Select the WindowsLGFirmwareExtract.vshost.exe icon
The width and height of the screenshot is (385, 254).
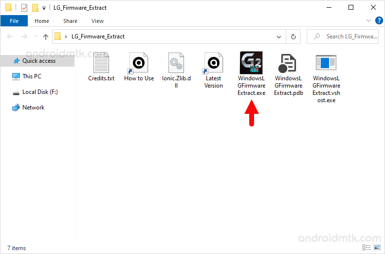point(326,62)
